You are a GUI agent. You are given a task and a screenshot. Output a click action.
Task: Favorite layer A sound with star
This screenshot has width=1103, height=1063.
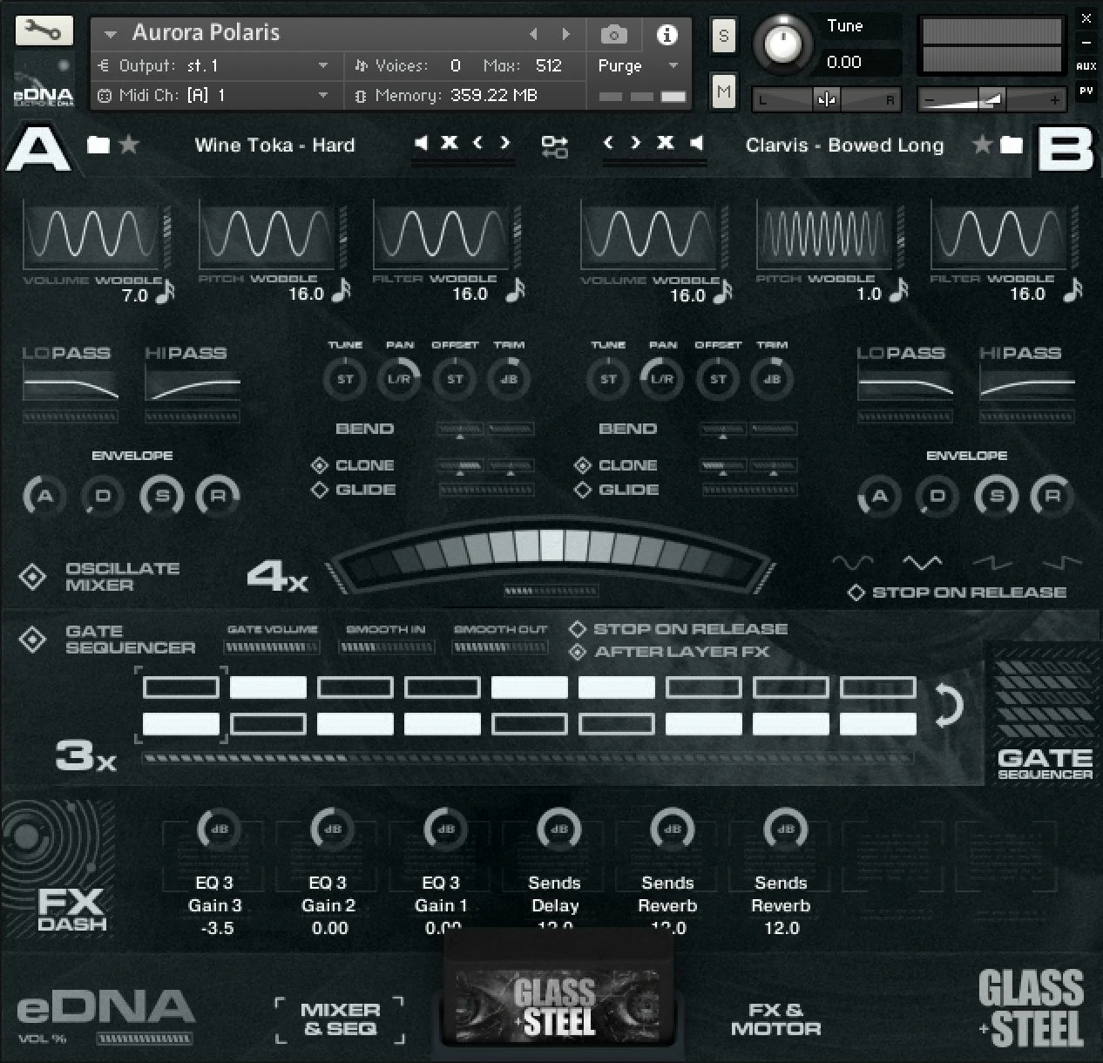click(x=129, y=144)
